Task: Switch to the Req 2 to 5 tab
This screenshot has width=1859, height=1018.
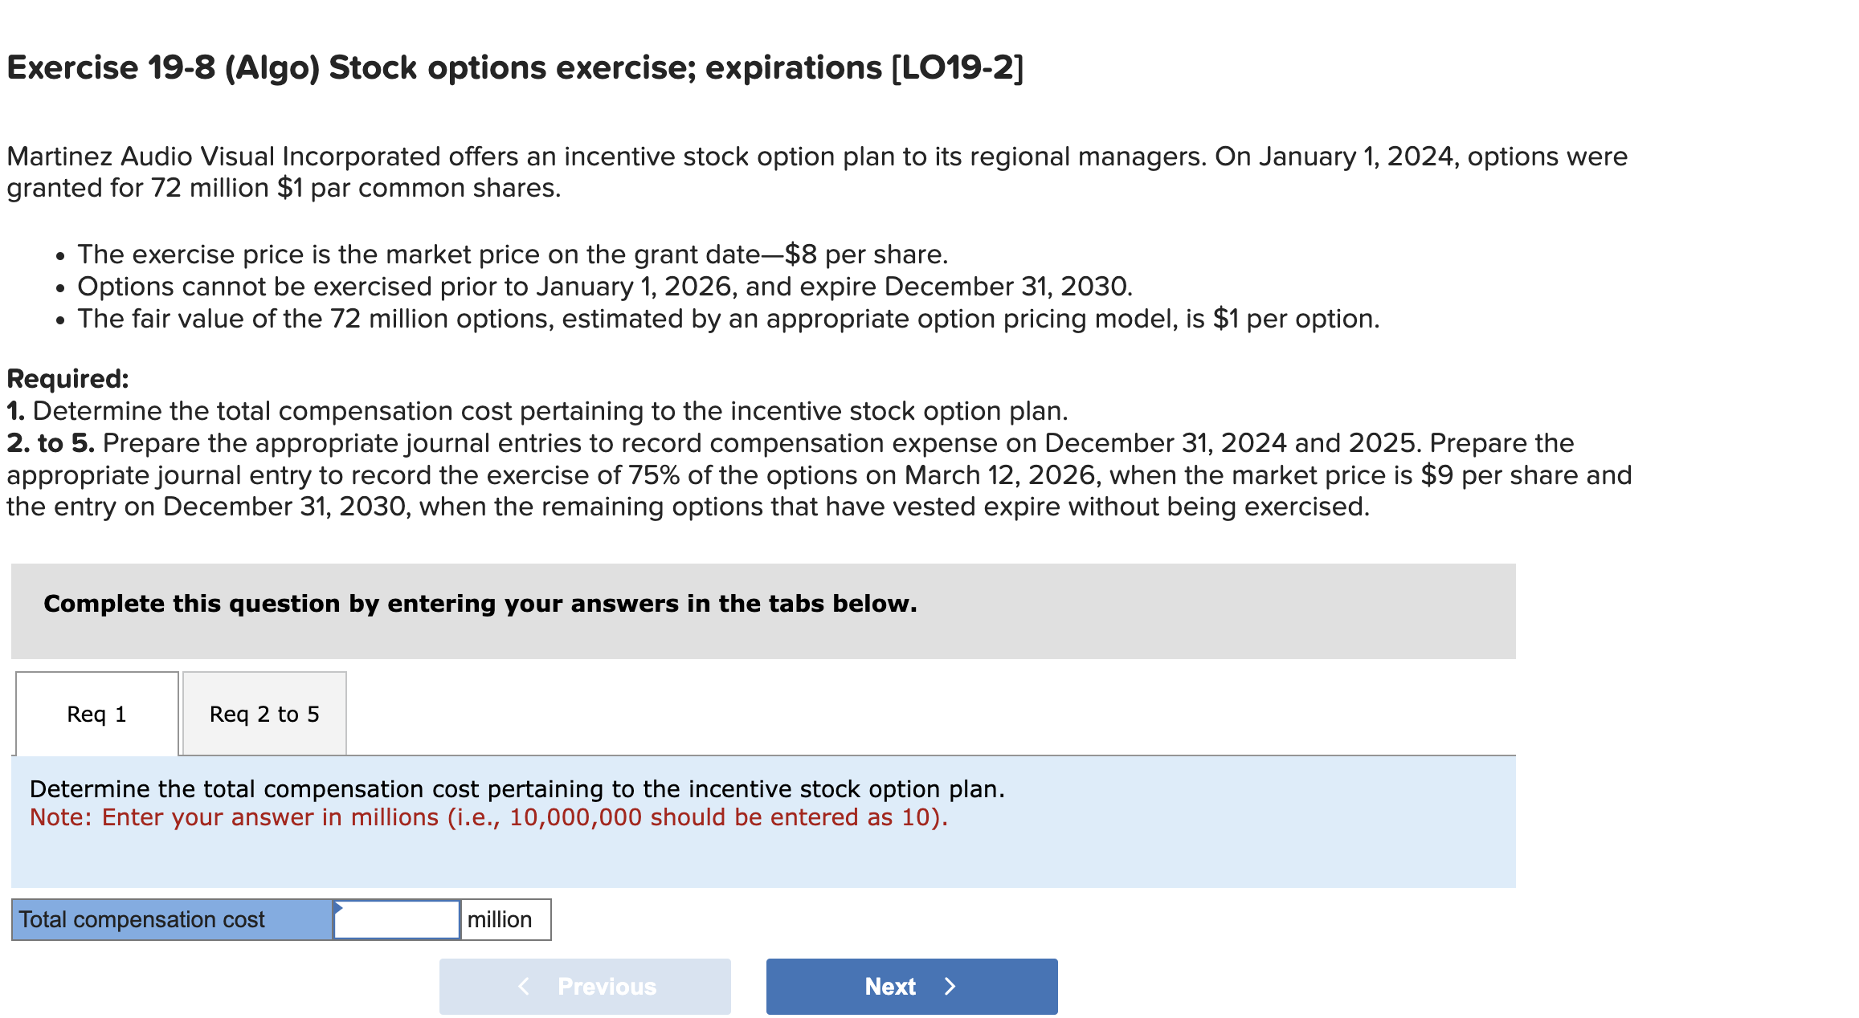Action: coord(264,713)
